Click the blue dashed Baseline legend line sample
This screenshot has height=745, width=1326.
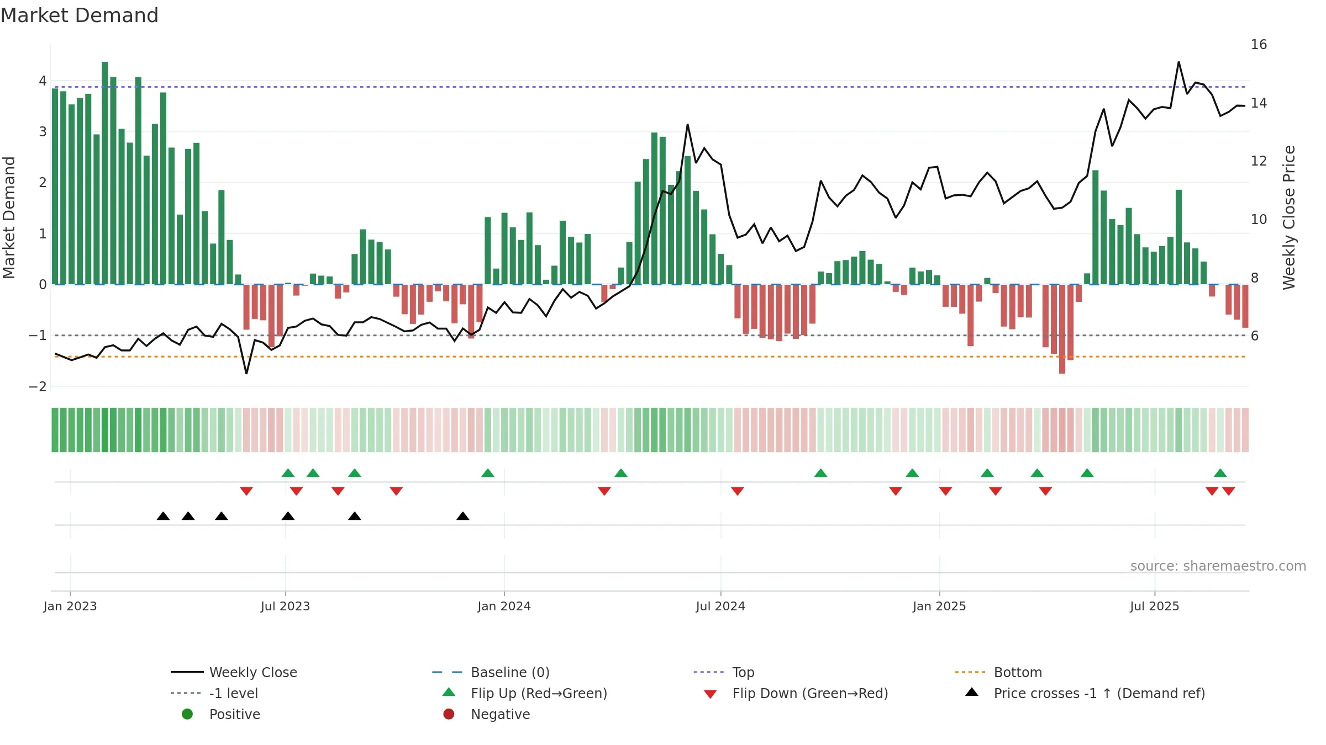447,672
